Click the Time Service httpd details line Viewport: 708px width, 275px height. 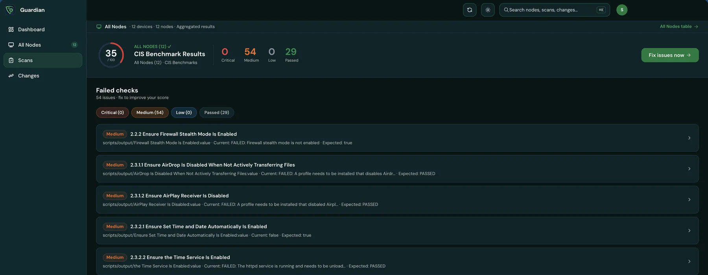click(x=244, y=266)
